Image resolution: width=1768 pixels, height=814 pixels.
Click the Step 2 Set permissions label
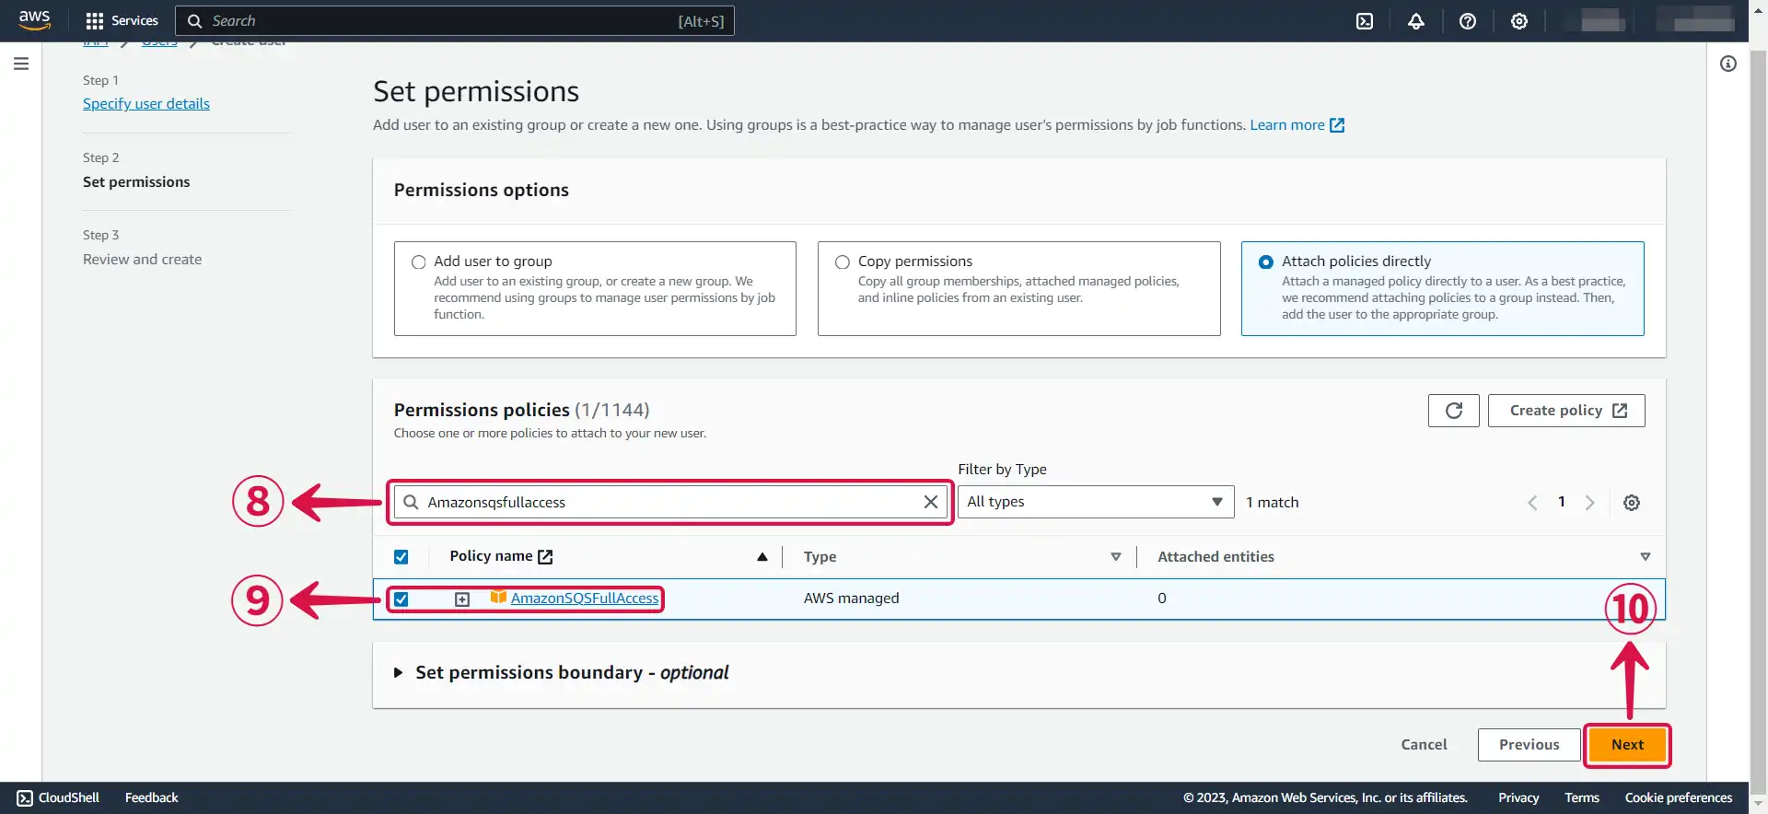pos(136,182)
